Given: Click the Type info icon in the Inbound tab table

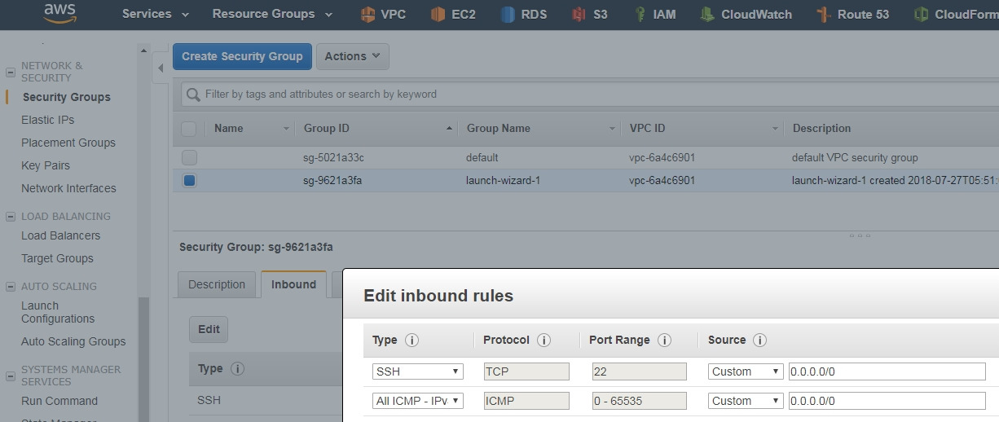Looking at the screenshot, I should pyautogui.click(x=237, y=369).
